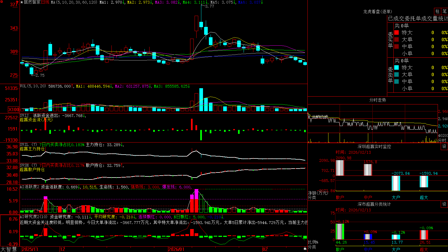Click the dark red 中单 swatch under 委买单
This screenshot has width=448, height=252.
[396, 46]
